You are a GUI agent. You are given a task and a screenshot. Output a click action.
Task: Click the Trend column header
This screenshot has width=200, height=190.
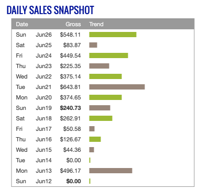coord(96,24)
